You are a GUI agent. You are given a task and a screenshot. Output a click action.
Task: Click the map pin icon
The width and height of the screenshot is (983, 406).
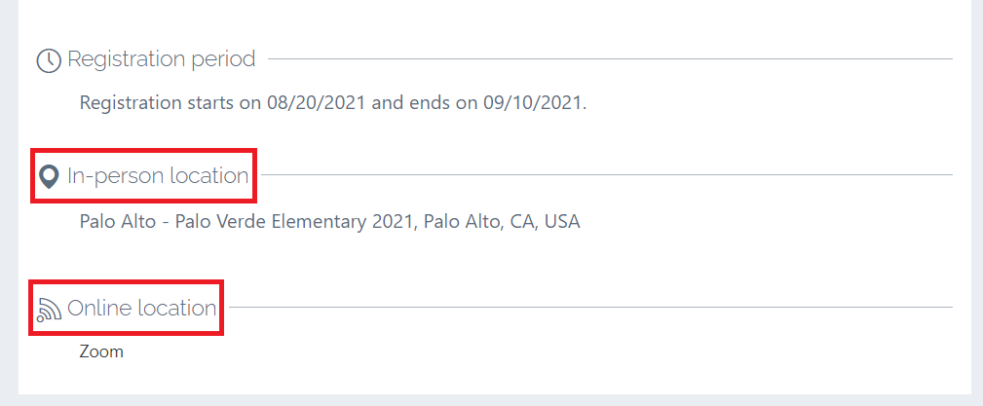49,176
